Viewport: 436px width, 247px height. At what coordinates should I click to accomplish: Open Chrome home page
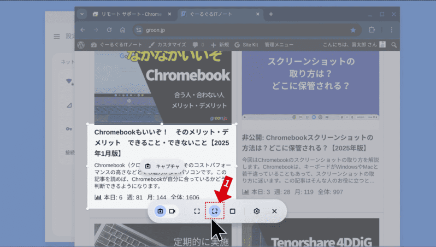tap(122, 30)
